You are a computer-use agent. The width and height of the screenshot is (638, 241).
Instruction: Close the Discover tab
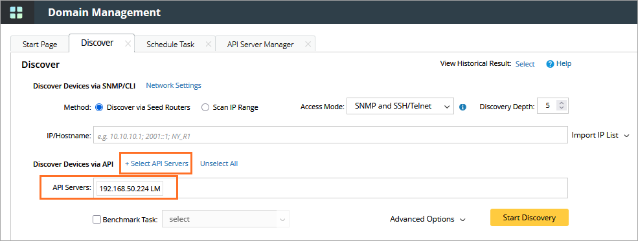[128, 44]
